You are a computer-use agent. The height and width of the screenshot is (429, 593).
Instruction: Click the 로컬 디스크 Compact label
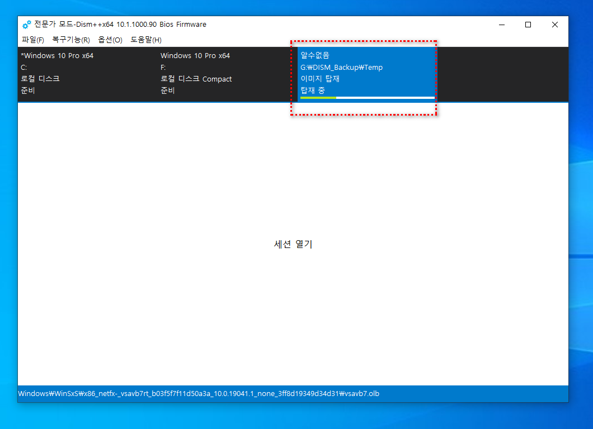(x=196, y=79)
